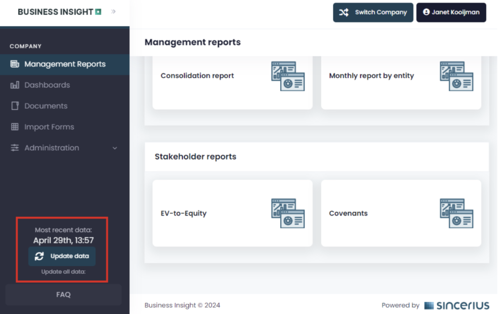Click the shuffle icon in Switch Company
Image resolution: width=498 pixels, height=314 pixels.
click(x=344, y=12)
